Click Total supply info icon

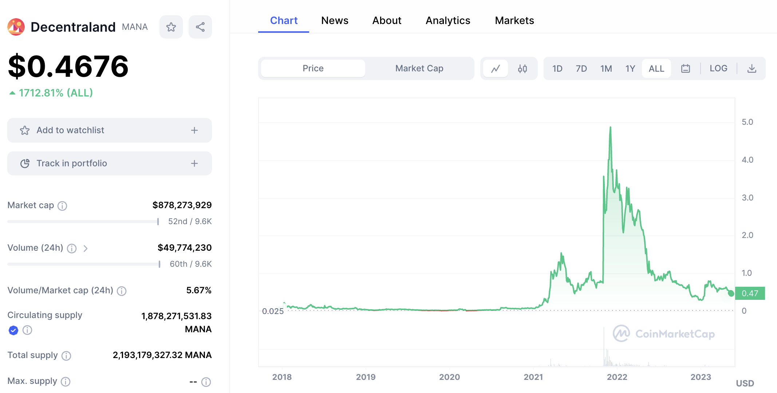coord(66,356)
